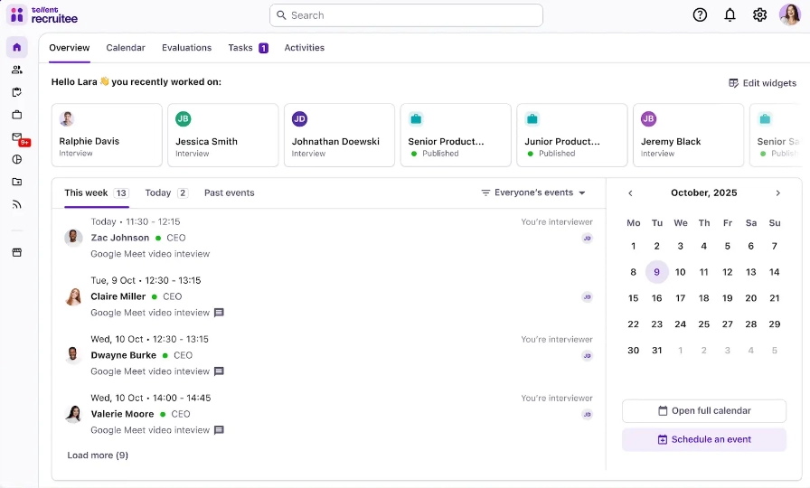Switch to the Evaluations tab
This screenshot has height=488, width=810.
186,48
